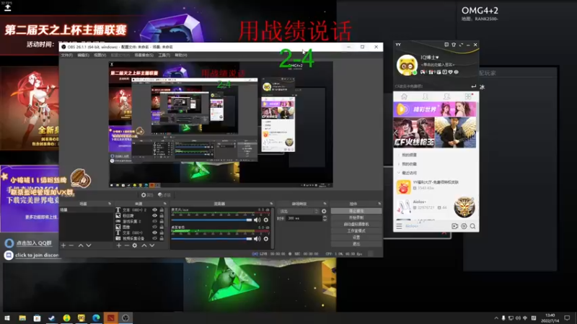This screenshot has height=324, width=577.
Task: Open OBS Help menu
Action: point(181,55)
